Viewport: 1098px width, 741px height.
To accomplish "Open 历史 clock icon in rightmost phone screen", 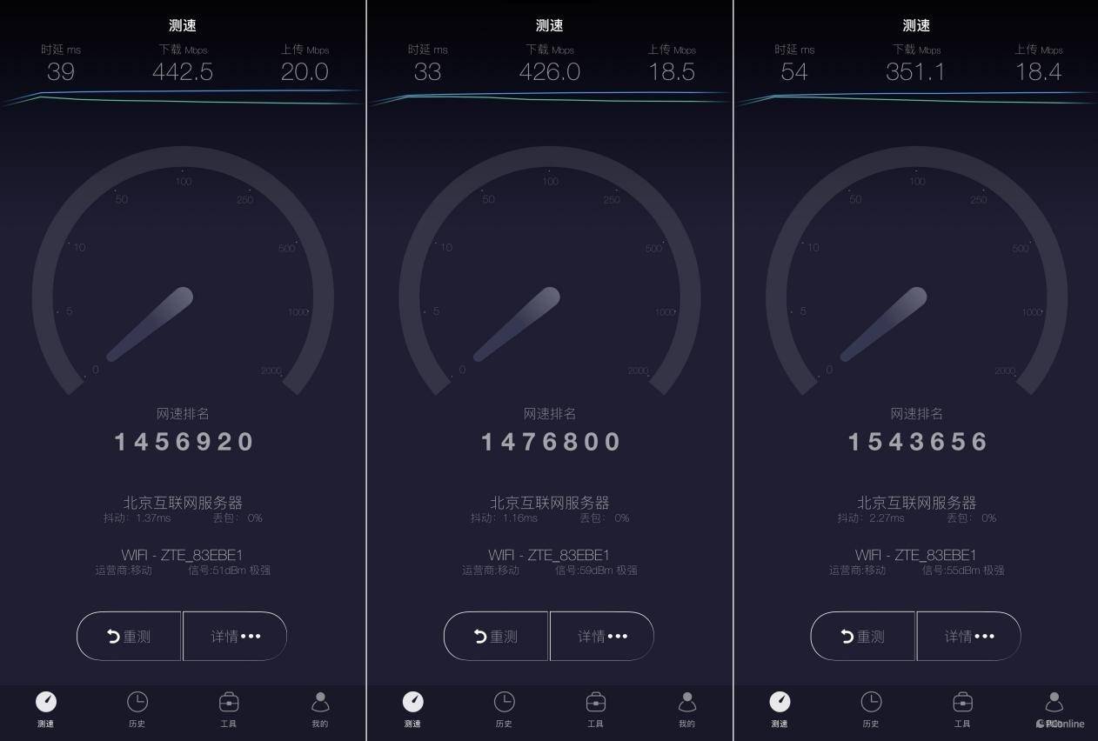I will tap(871, 701).
